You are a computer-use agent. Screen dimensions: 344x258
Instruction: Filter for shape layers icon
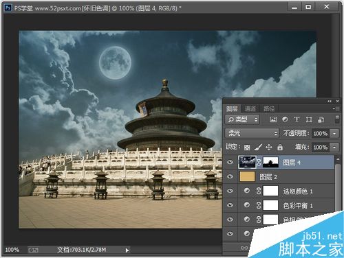point(309,119)
